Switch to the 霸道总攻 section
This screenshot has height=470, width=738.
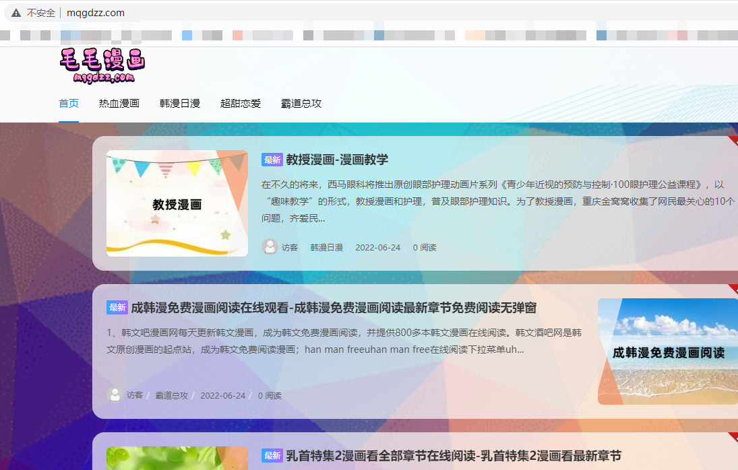[x=301, y=104]
